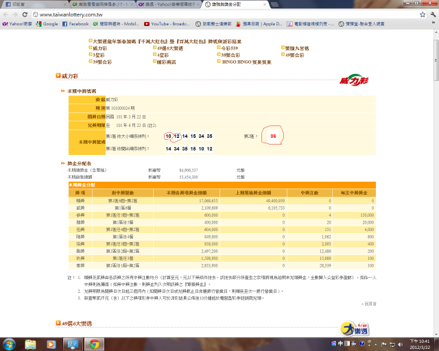Screen dimensions: 439x351
Task: Click number 14 in the draw-order row
Action: [168, 149]
